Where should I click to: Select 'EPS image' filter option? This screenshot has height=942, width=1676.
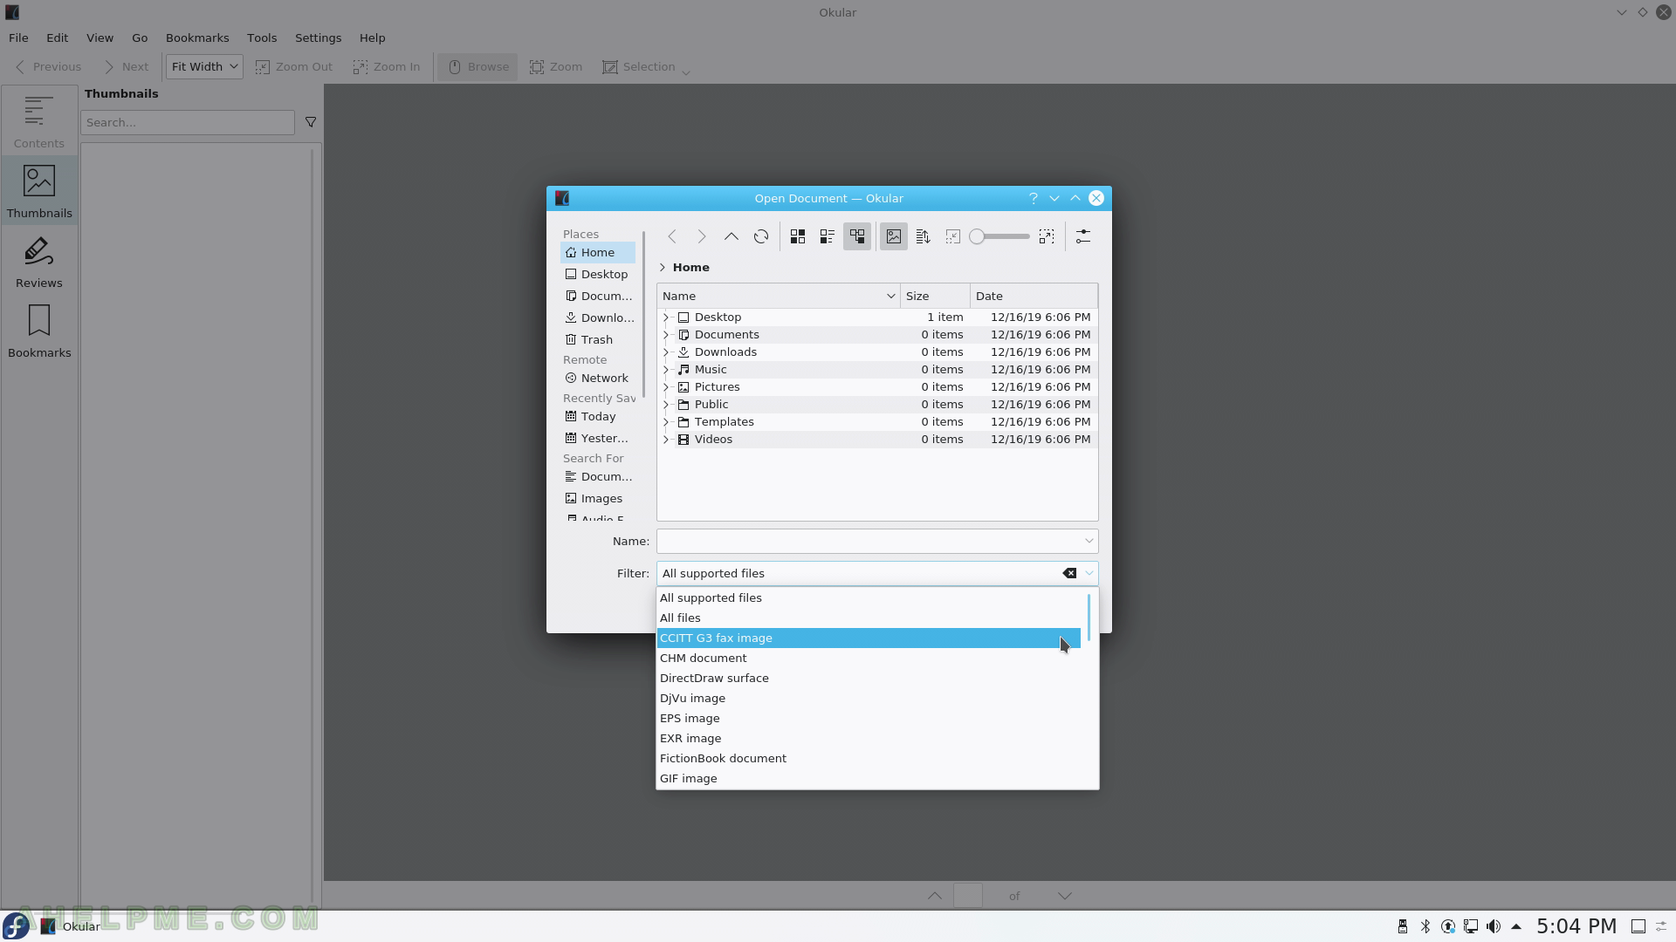pyautogui.click(x=869, y=718)
